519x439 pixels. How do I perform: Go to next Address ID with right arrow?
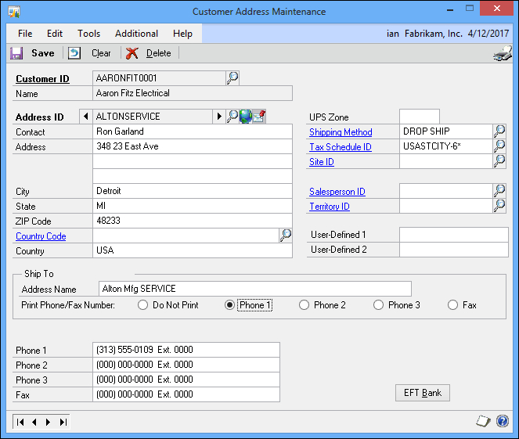point(218,117)
